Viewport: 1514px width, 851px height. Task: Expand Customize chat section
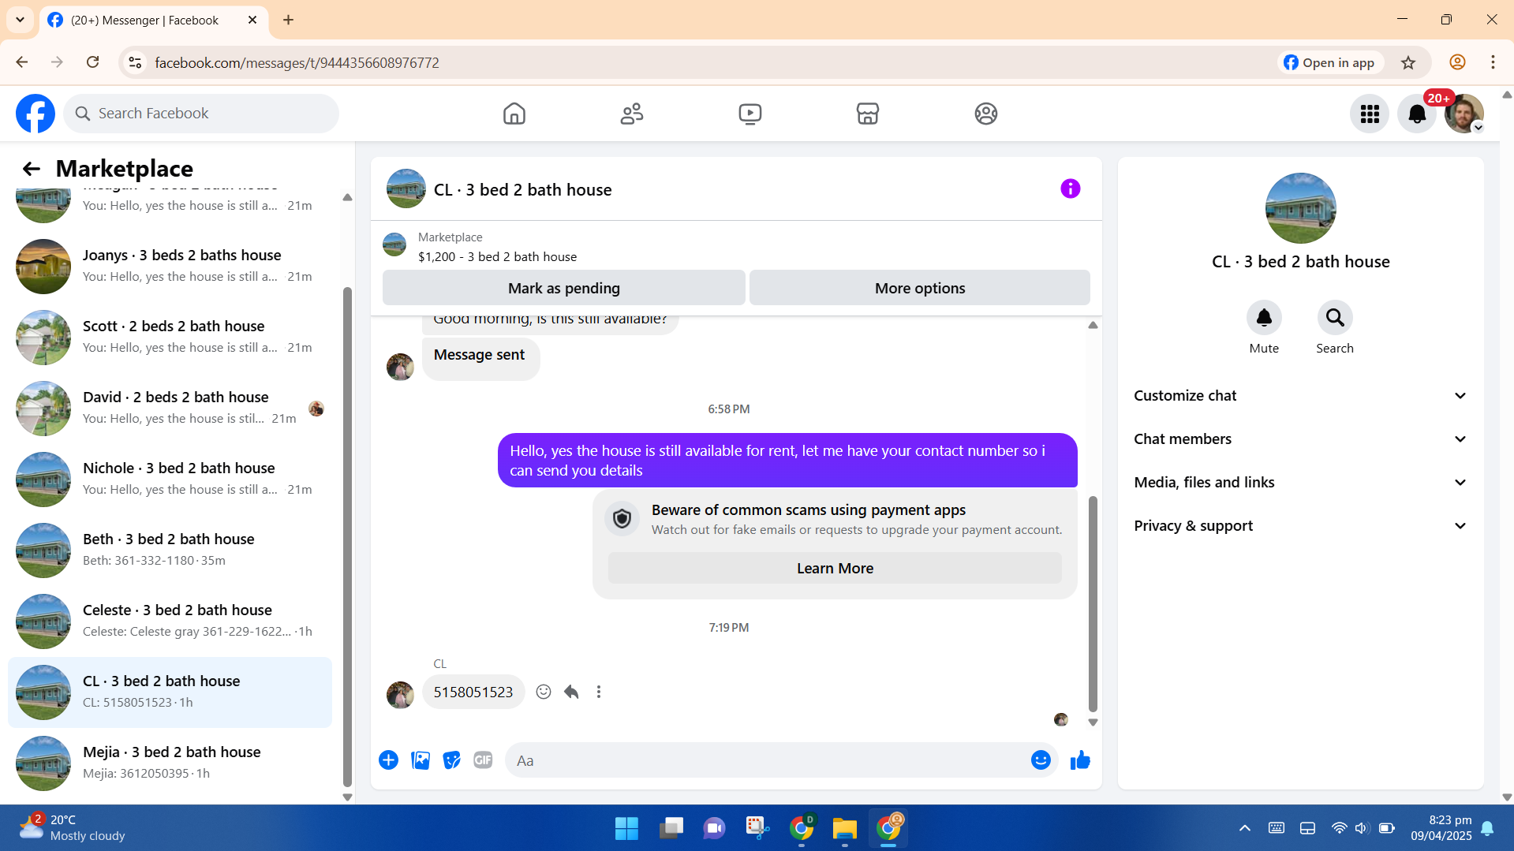(x=1300, y=396)
